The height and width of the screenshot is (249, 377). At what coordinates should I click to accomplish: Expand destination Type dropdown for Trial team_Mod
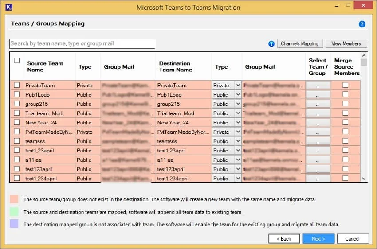point(238,113)
